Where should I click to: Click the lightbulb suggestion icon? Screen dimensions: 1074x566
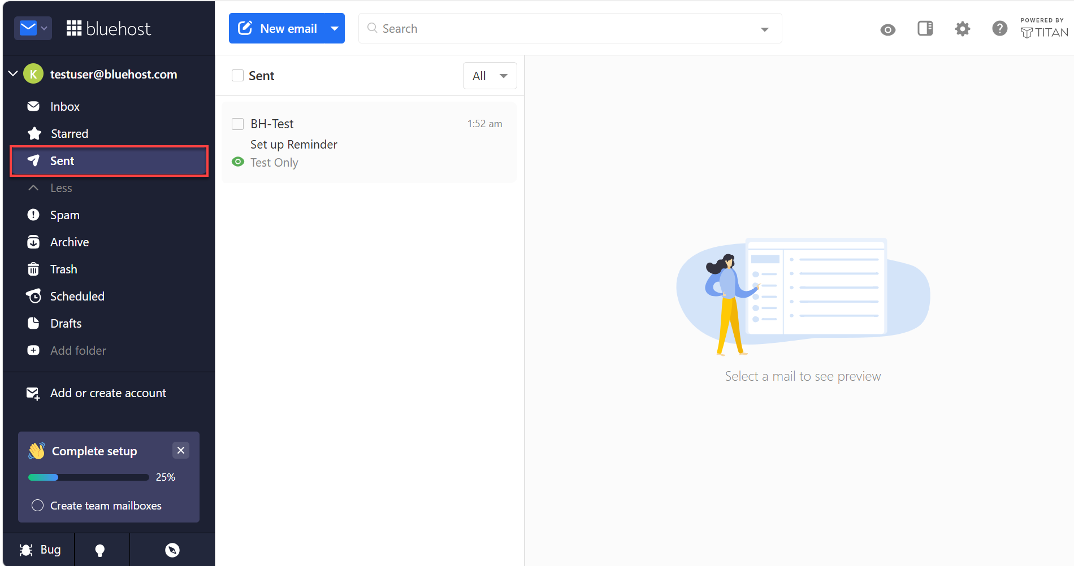pyautogui.click(x=100, y=550)
